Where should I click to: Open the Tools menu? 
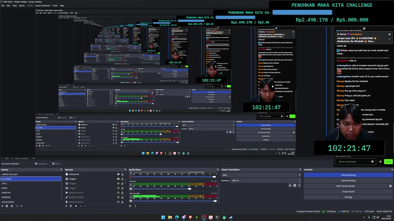55,6
